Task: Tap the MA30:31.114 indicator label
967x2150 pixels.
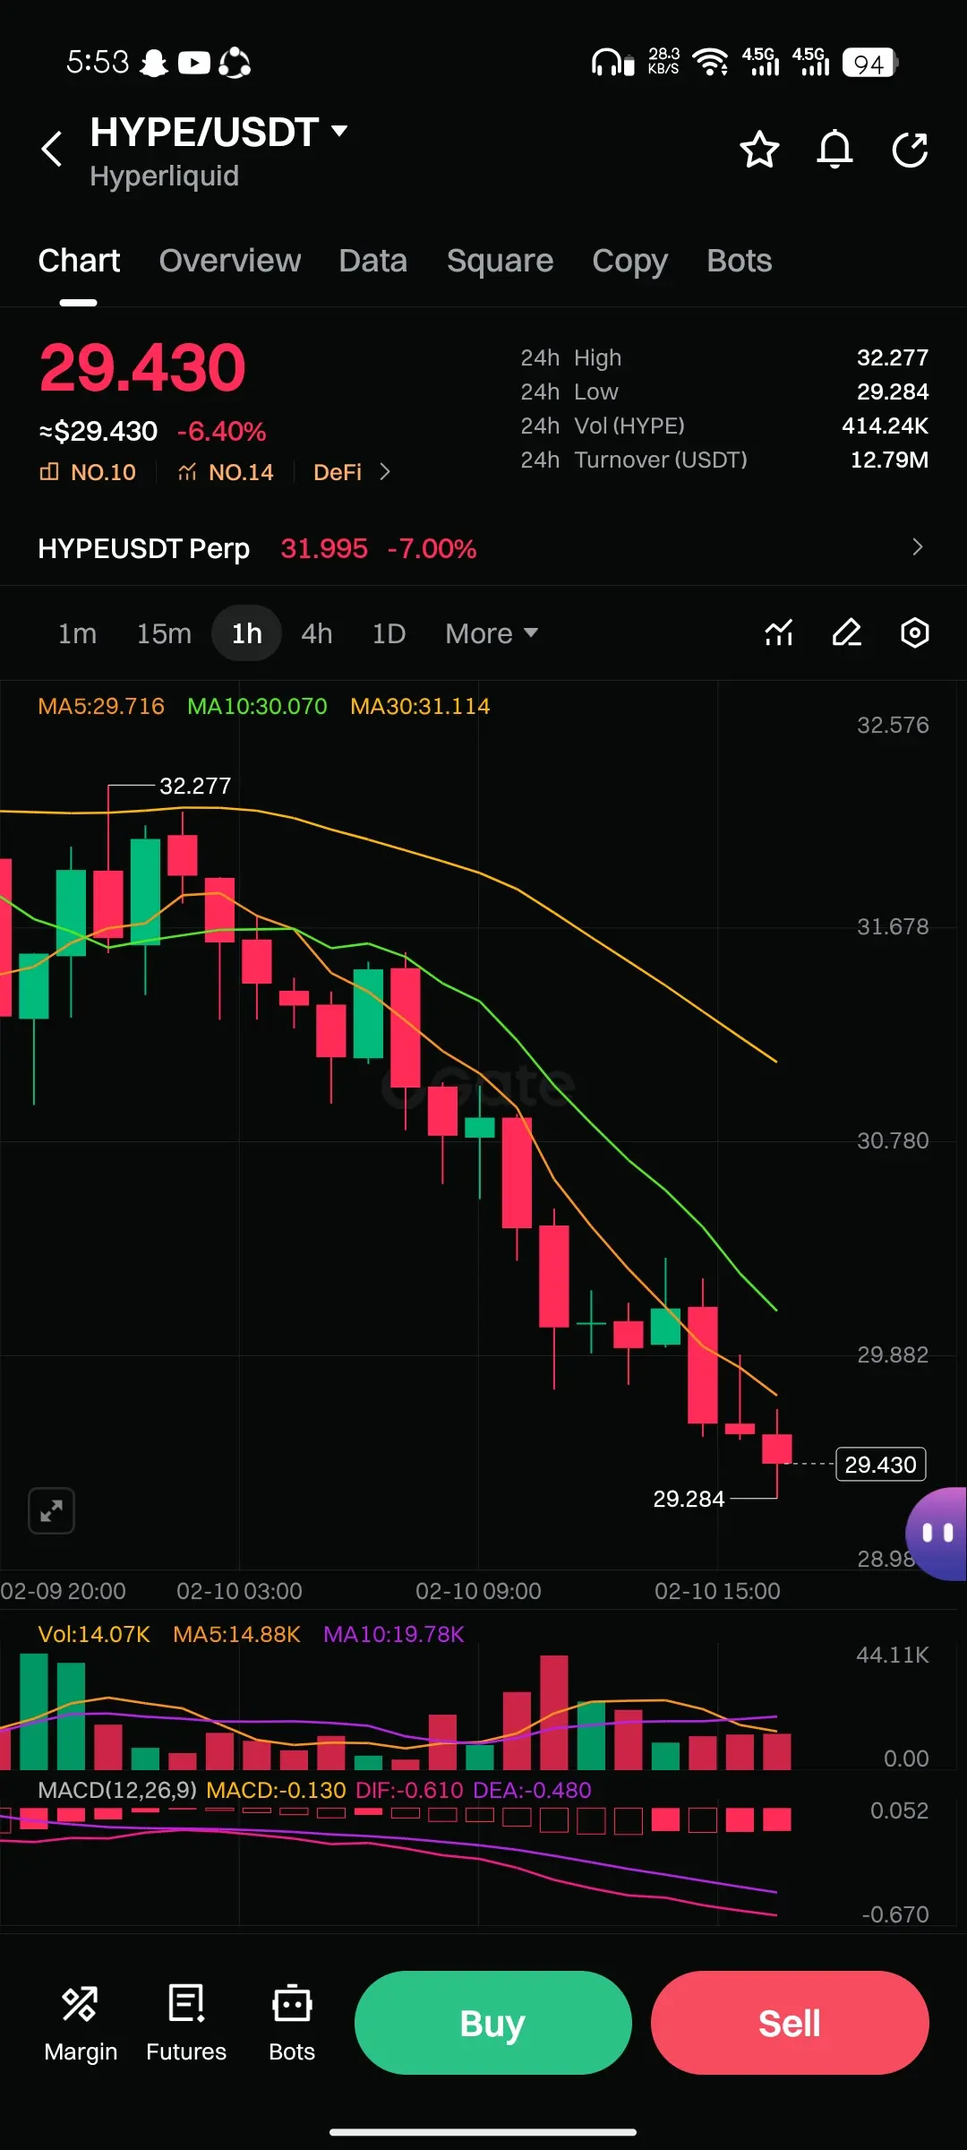Action: tap(420, 706)
